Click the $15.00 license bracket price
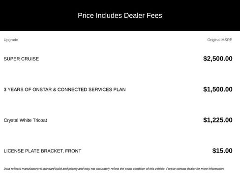240x180 pixels. point(222,150)
